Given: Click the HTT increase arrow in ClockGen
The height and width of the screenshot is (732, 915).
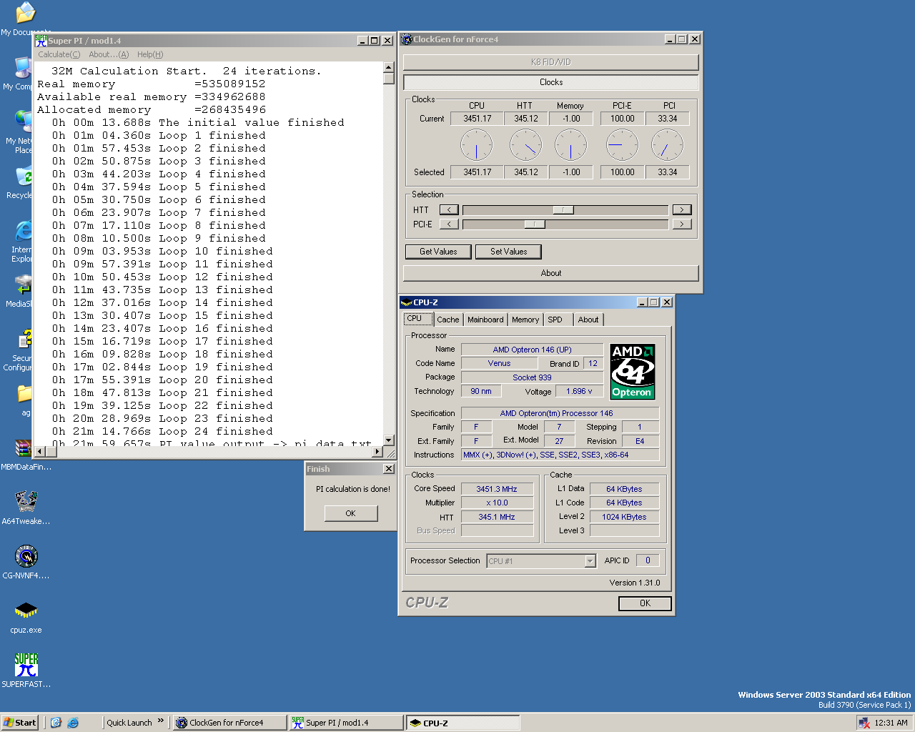Looking at the screenshot, I should tap(682, 209).
